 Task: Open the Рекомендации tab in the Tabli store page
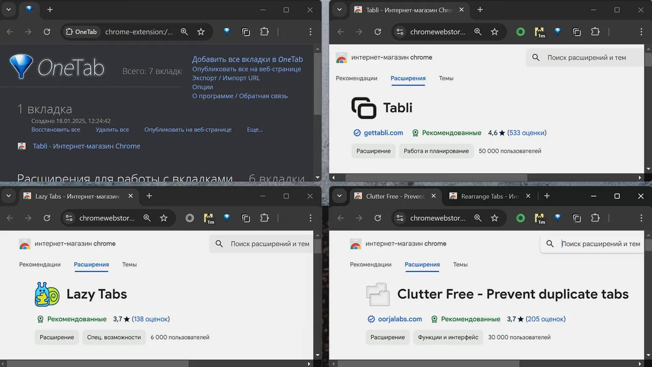click(x=356, y=78)
